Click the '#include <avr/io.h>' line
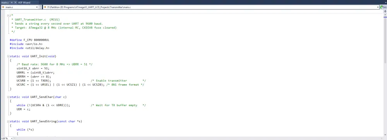387x140 pixels. (x=26, y=44)
